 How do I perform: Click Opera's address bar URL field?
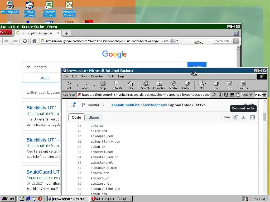pos(108,41)
